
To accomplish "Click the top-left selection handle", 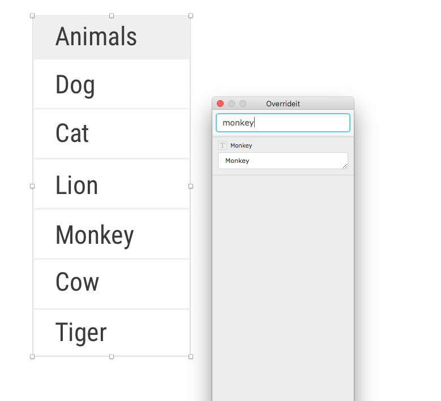I will coord(32,15).
